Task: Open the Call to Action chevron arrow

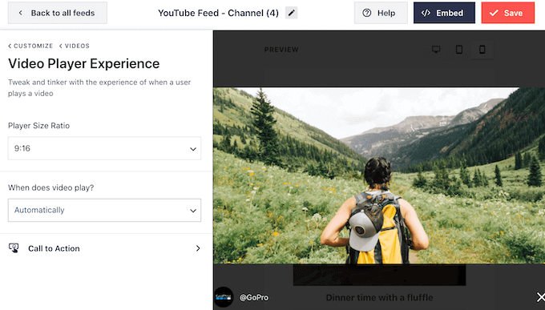Action: coord(198,248)
